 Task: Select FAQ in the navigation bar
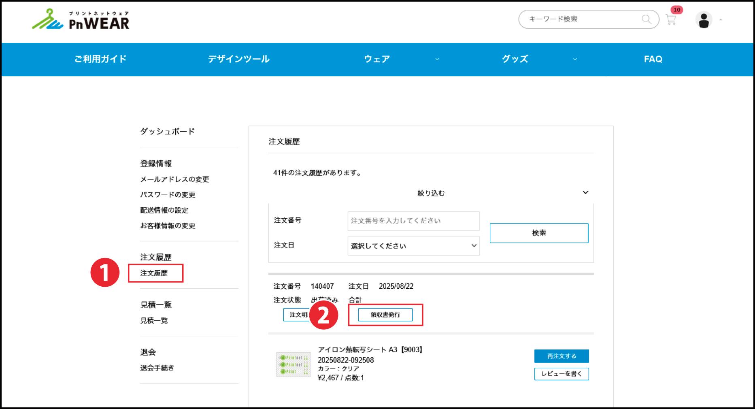coord(653,59)
